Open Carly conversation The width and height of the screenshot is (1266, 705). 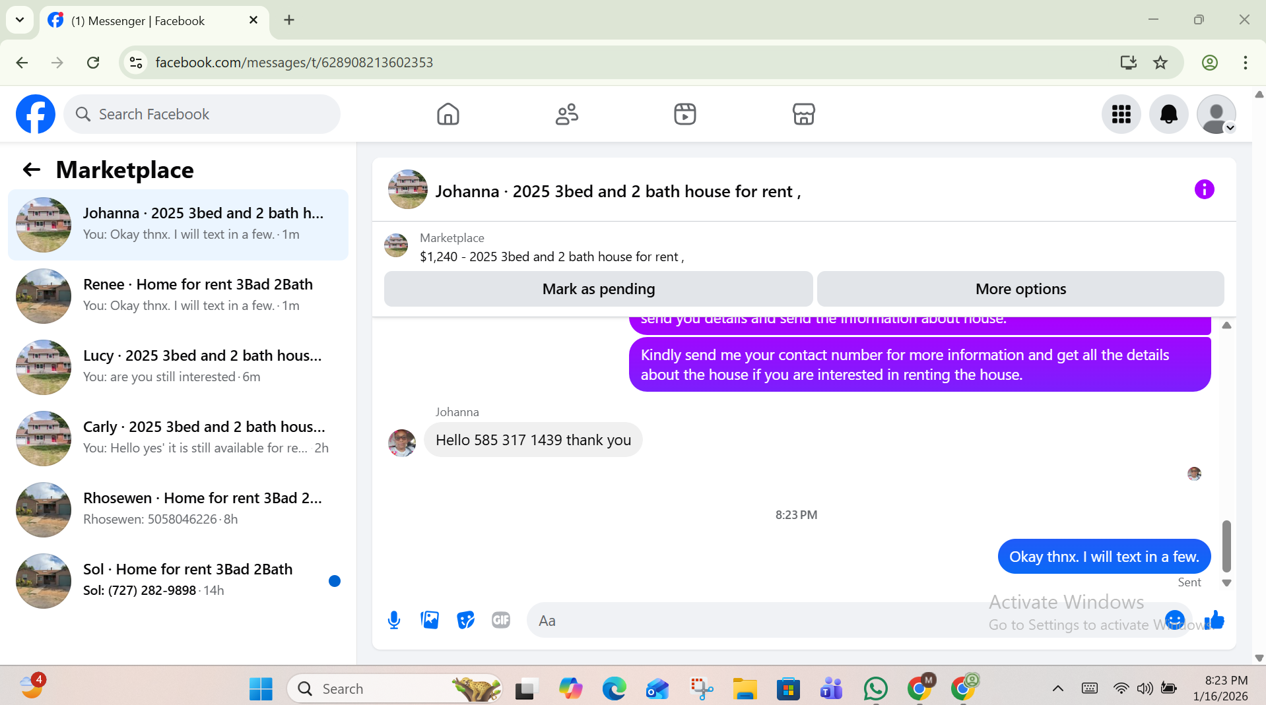(x=178, y=439)
